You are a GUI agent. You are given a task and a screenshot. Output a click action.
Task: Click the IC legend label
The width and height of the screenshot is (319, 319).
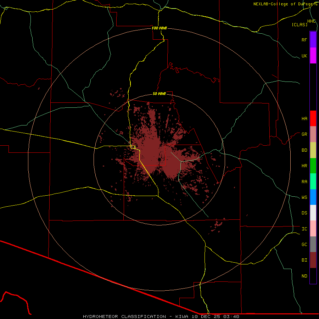(x=304, y=229)
